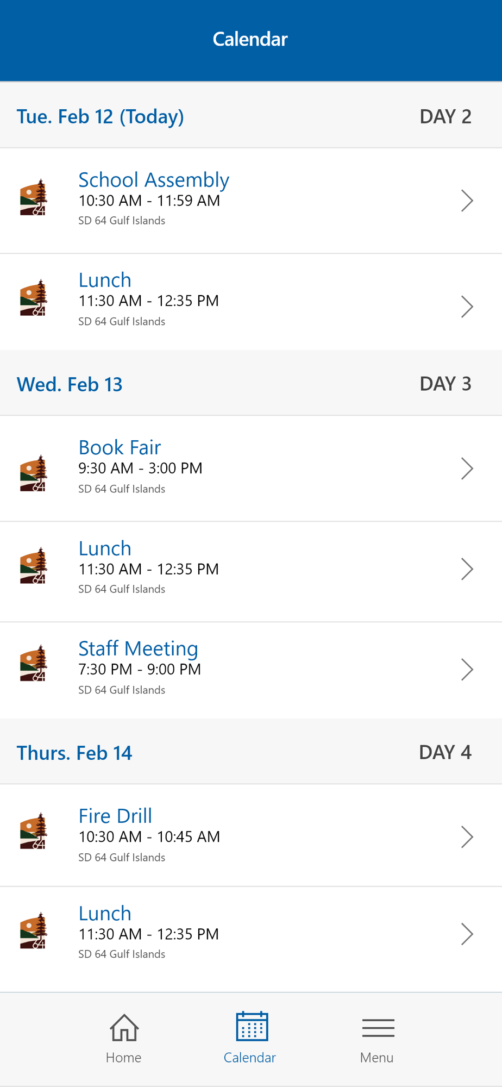The image size is (502, 1087).
Task: Select the Tue. Feb 12 (Today) header
Action: click(101, 116)
